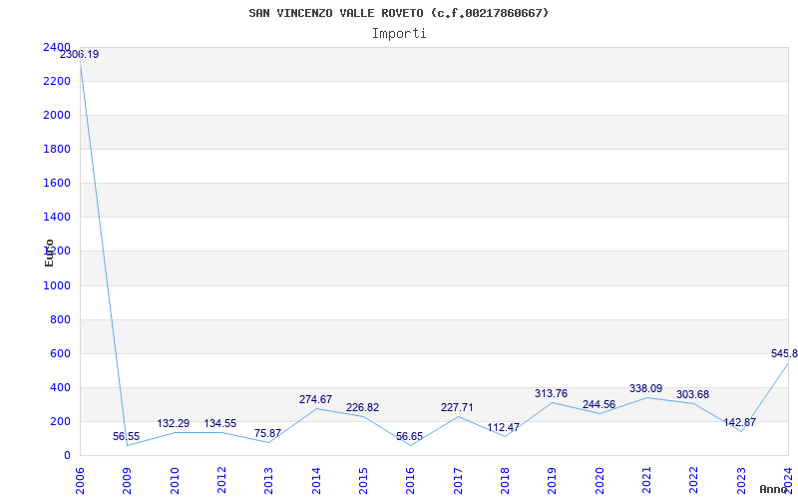Select the 112.47 data label
This screenshot has height=499, width=798.
tap(504, 427)
